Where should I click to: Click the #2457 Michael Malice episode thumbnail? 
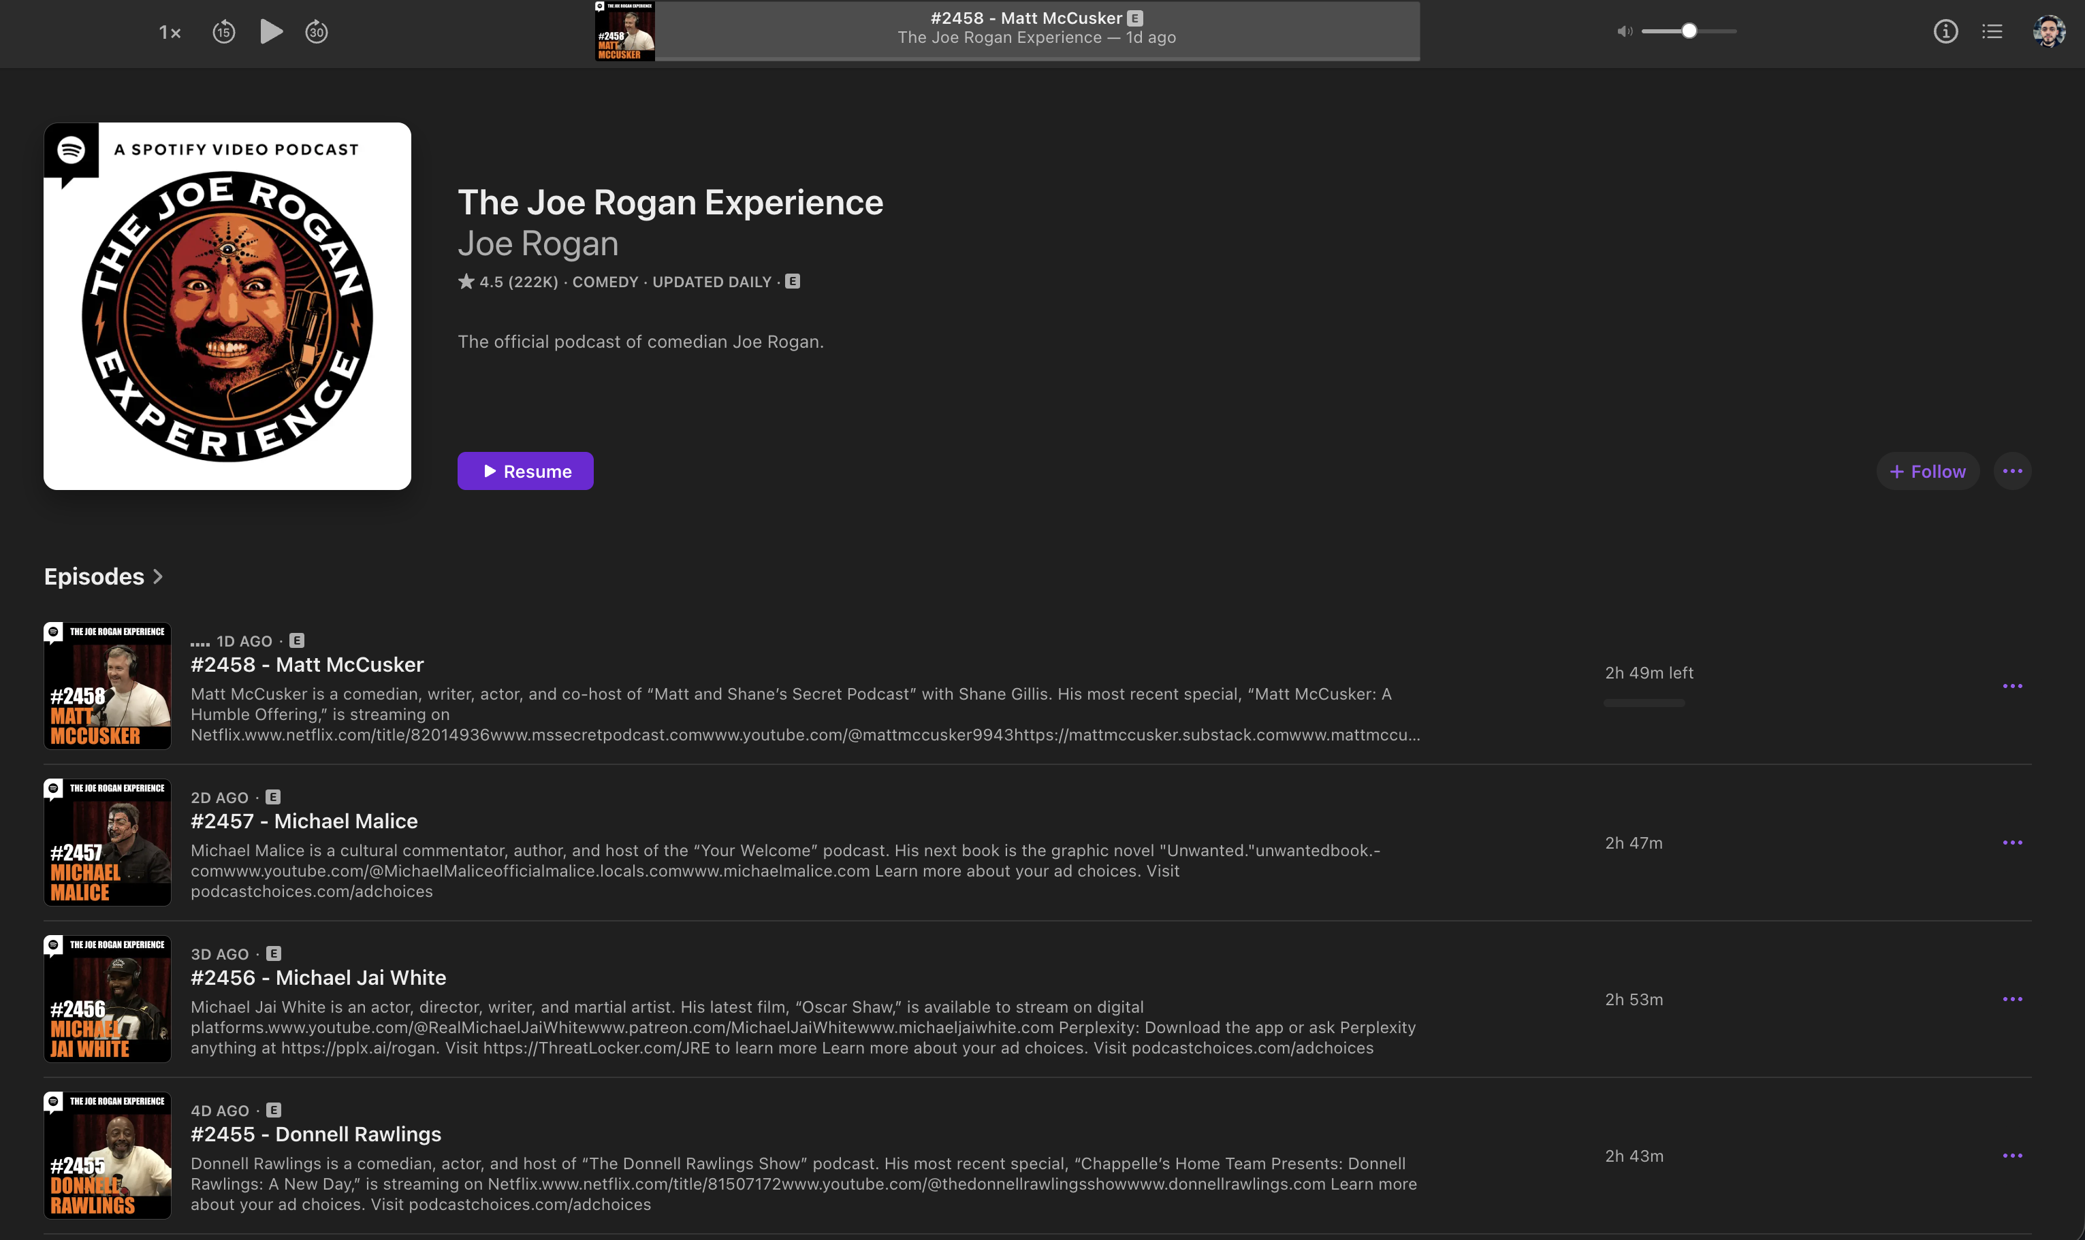[107, 843]
